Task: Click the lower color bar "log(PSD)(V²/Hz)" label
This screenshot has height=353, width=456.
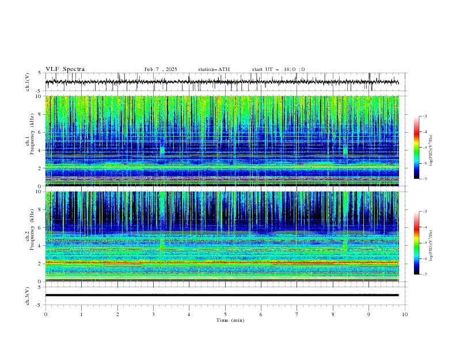Action: pyautogui.click(x=431, y=246)
